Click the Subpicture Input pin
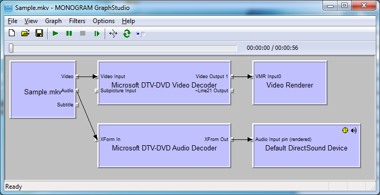This screenshot has height=195, width=380. (96, 91)
